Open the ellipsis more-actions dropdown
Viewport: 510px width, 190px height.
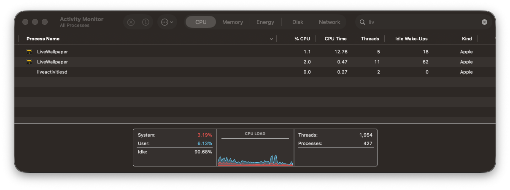point(167,22)
